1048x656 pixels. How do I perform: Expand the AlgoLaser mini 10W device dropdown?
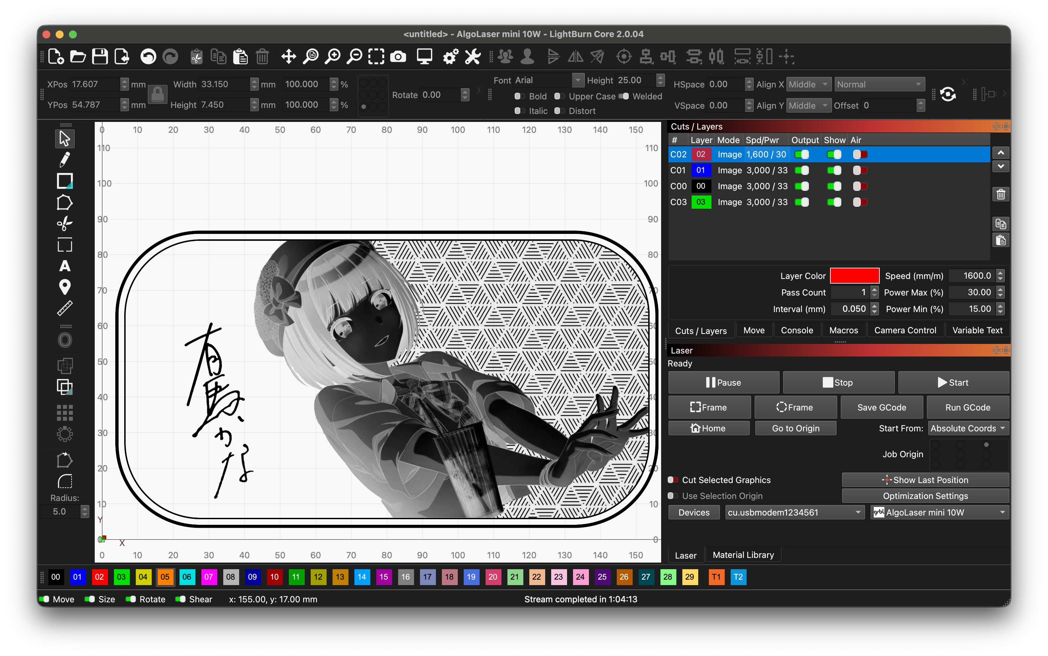pos(939,513)
